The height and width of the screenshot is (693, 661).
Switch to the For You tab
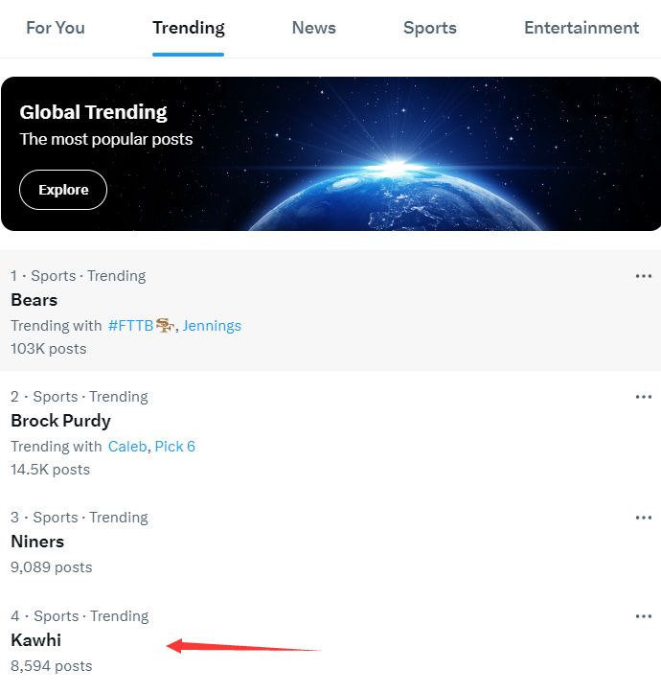point(56,28)
